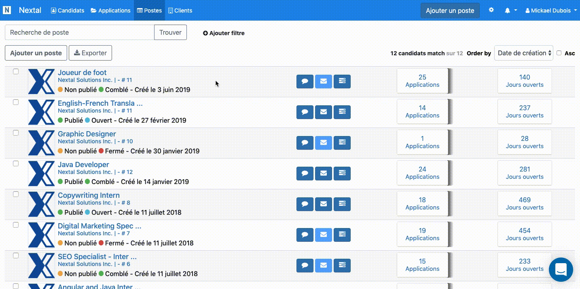Click list icon for Graphic Designer
The height and width of the screenshot is (289, 580).
click(342, 143)
